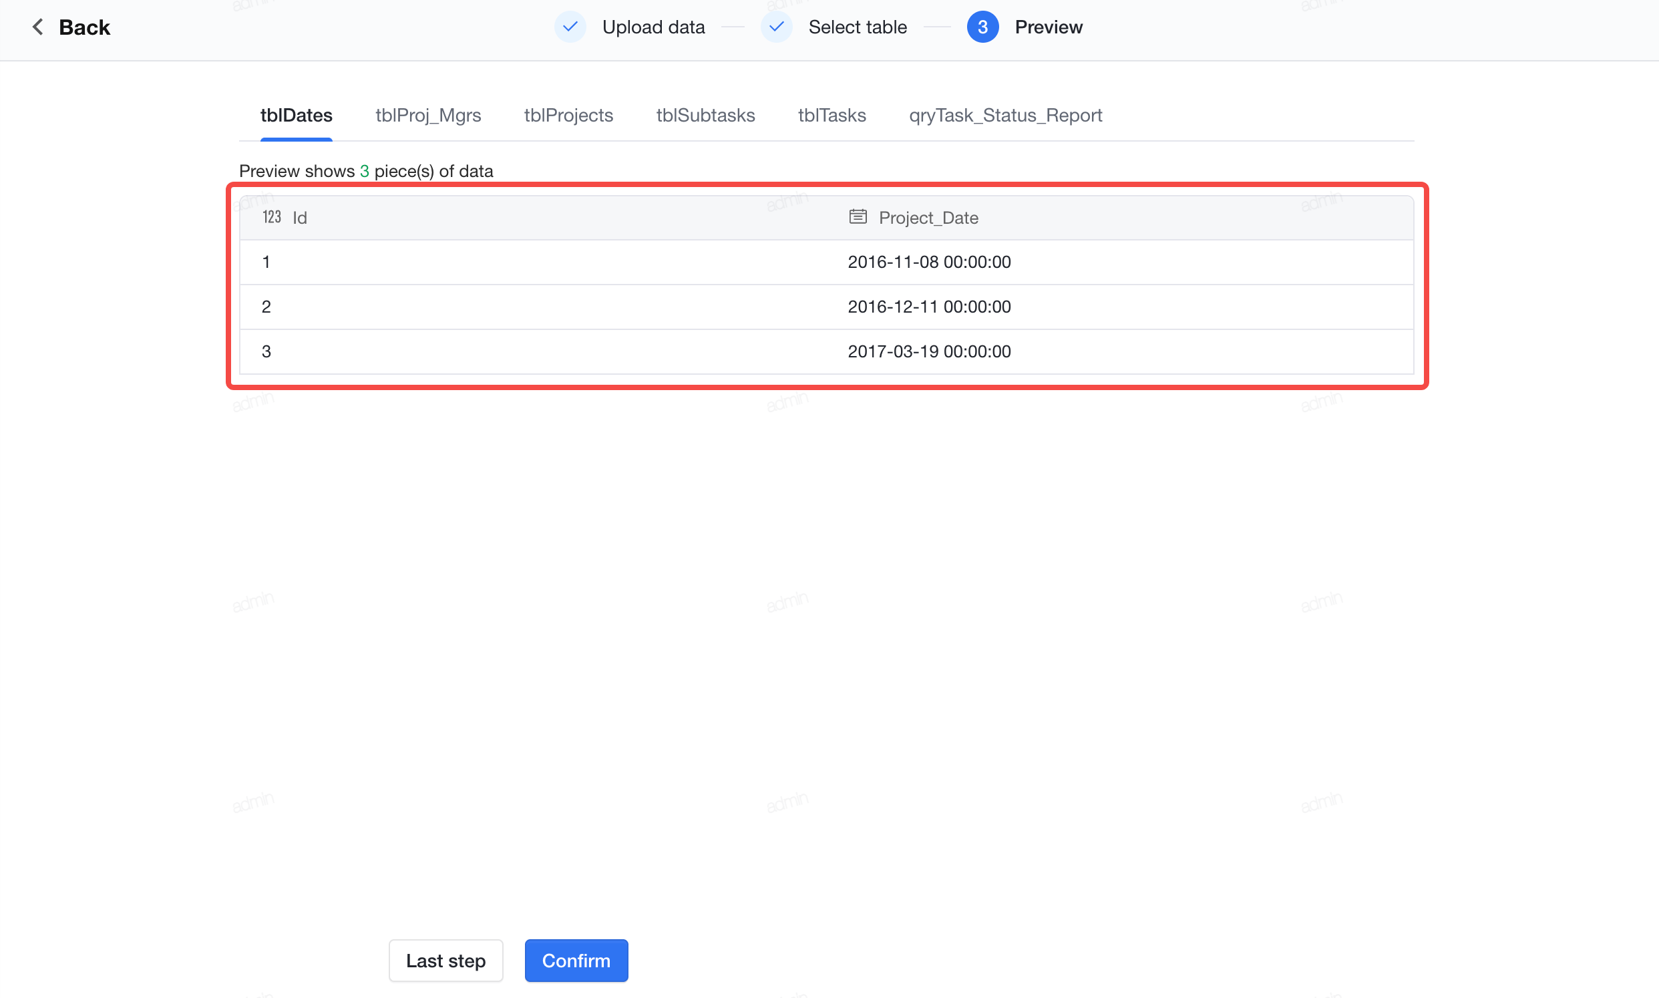This screenshot has width=1659, height=998.
Task: Click the Upload data step checkmark icon
Action: 570,27
